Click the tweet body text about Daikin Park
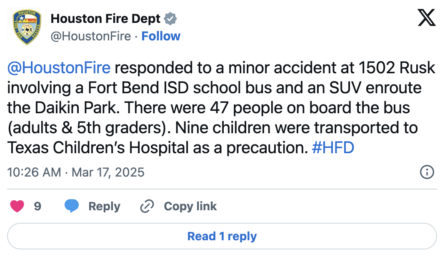The image size is (445, 259). tap(221, 107)
